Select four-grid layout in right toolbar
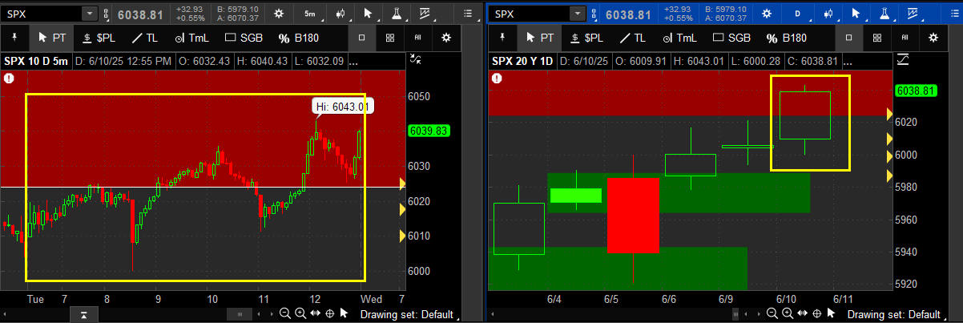The width and height of the screenshot is (963, 323). [876, 38]
